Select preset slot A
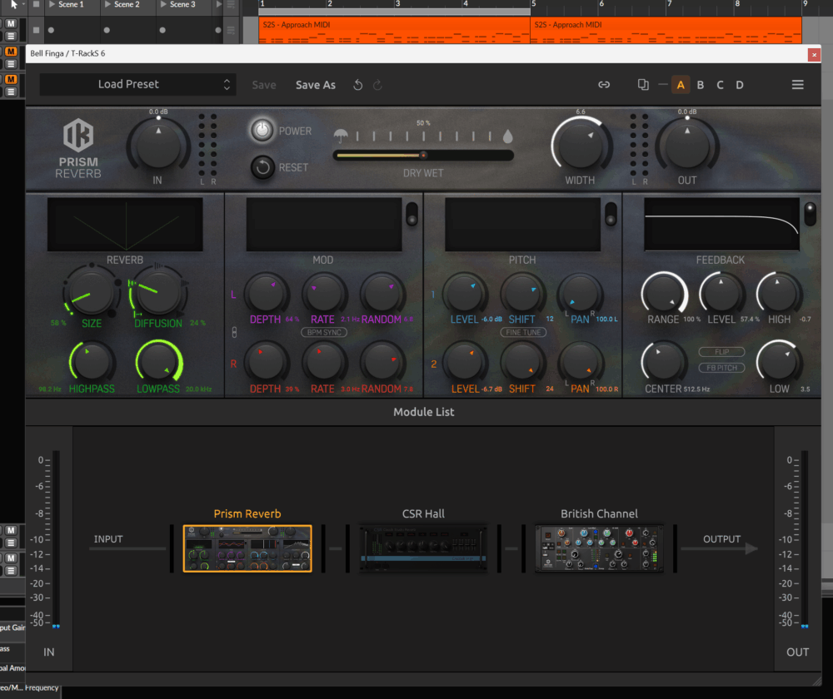The width and height of the screenshot is (833, 699). [x=681, y=85]
